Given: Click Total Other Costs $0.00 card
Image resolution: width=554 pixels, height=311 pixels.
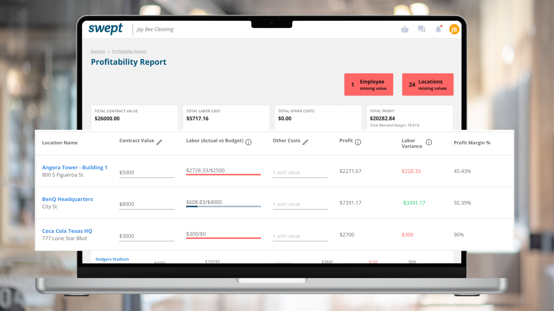Looking at the screenshot, I should [318, 117].
